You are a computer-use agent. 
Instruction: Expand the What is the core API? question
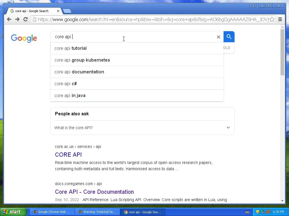142,128
